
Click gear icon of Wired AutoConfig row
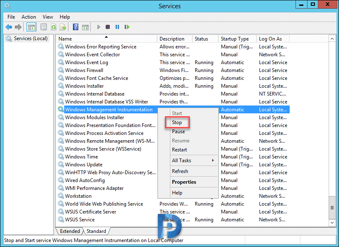click(x=61, y=180)
